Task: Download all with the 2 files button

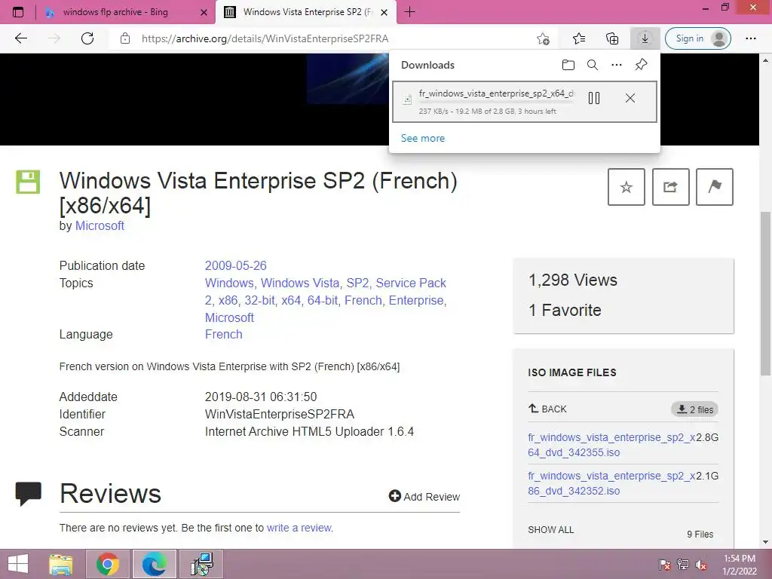Action: click(694, 409)
